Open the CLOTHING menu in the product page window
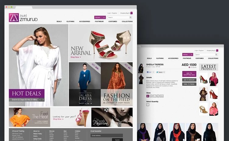This screenshot has height=141, width=229. 160,58
